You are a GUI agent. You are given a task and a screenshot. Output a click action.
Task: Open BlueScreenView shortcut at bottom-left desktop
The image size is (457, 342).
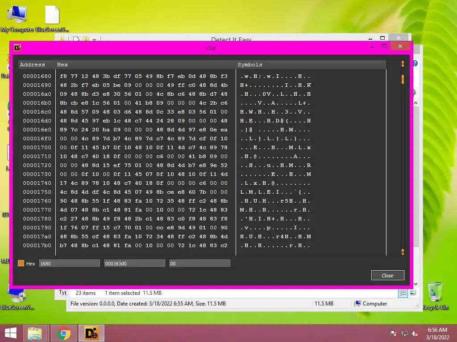tap(17, 299)
